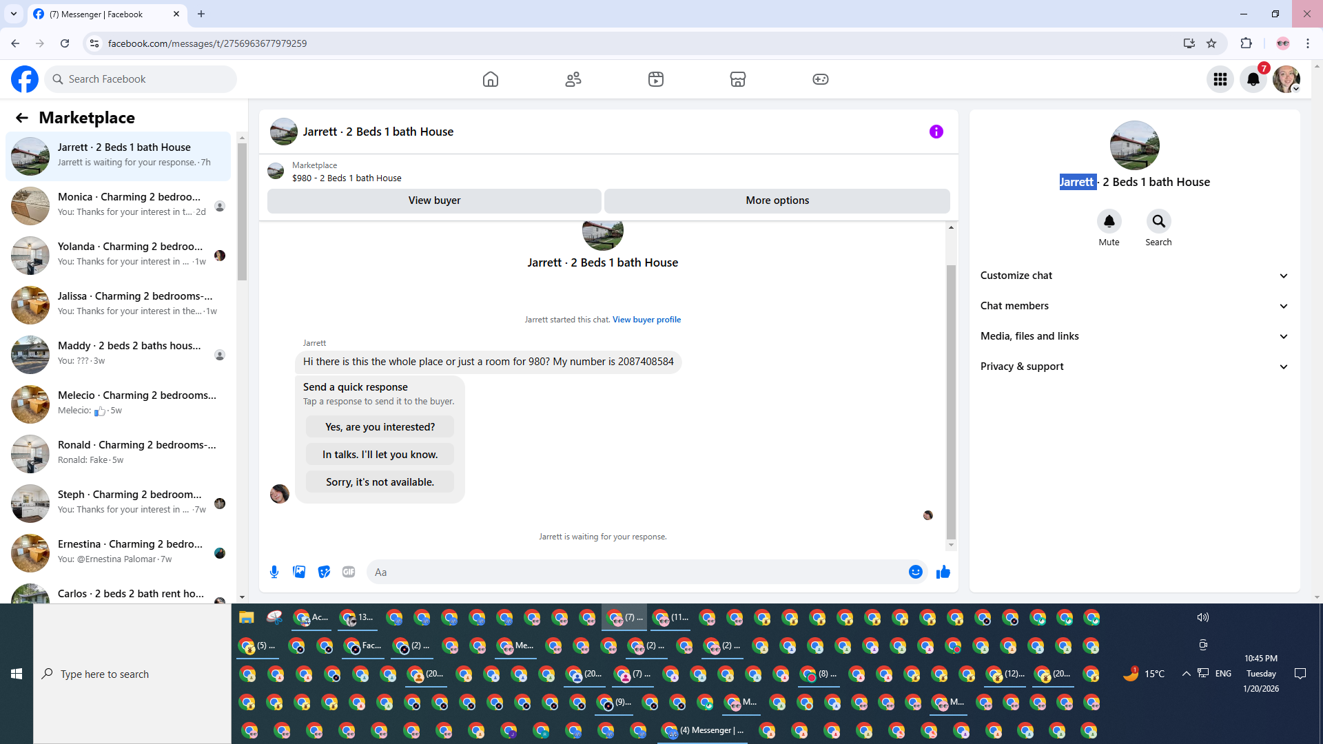Open the Melecio conversation
This screenshot has width=1323, height=744.
(119, 404)
